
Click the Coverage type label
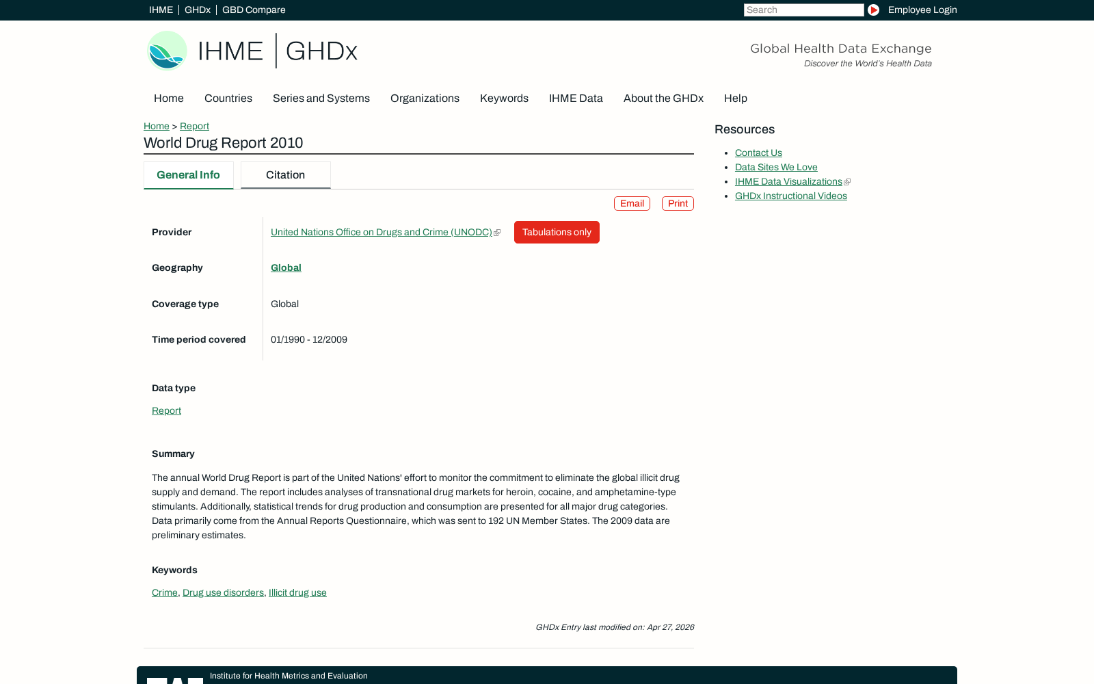pos(185,304)
